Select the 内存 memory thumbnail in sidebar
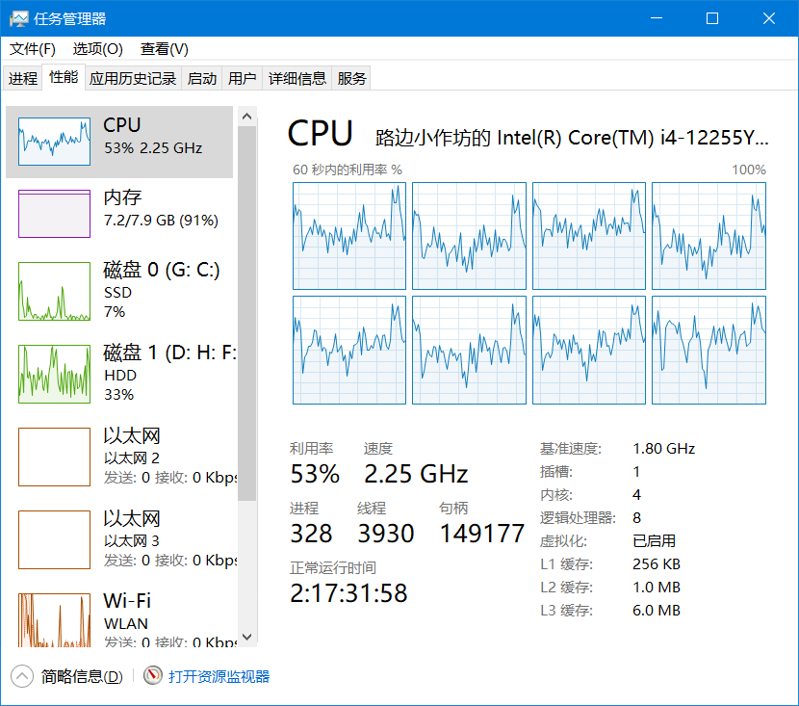Image resolution: width=799 pixels, height=706 pixels. [x=54, y=214]
